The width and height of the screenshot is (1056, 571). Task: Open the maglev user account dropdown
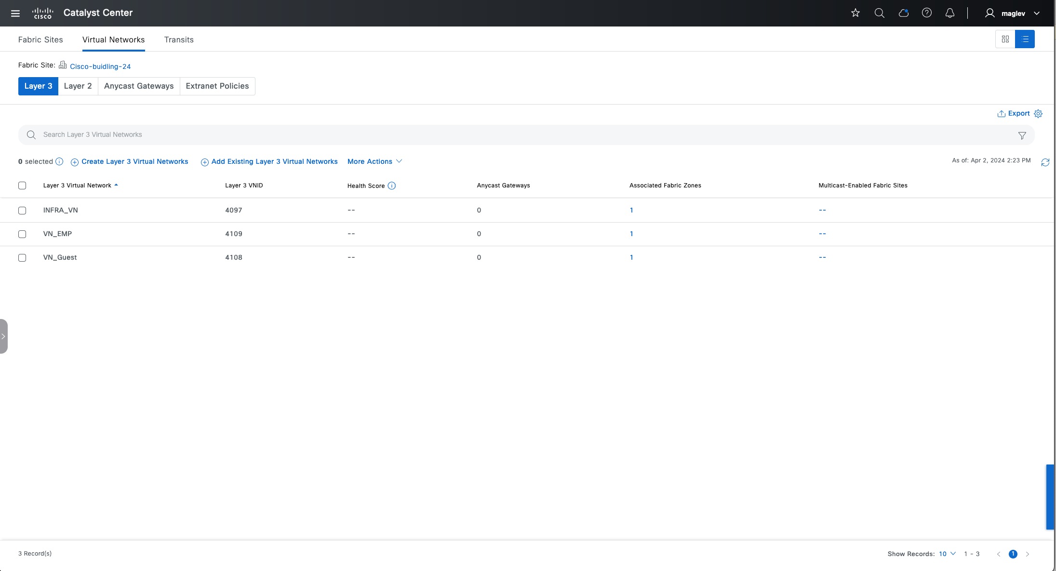click(1012, 13)
